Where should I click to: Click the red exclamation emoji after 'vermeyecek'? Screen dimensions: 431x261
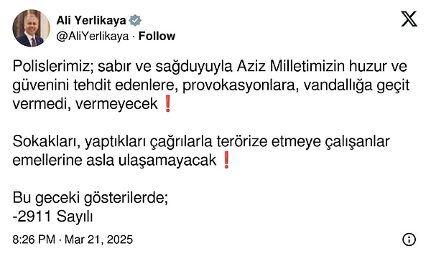(x=167, y=104)
